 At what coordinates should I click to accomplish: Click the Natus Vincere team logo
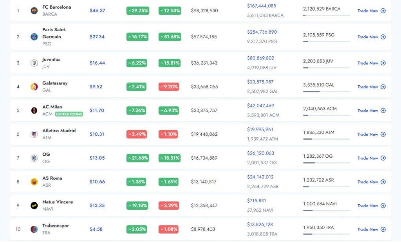(x=34, y=205)
